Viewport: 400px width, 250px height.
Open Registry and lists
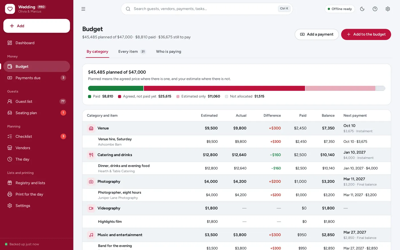tap(37, 183)
